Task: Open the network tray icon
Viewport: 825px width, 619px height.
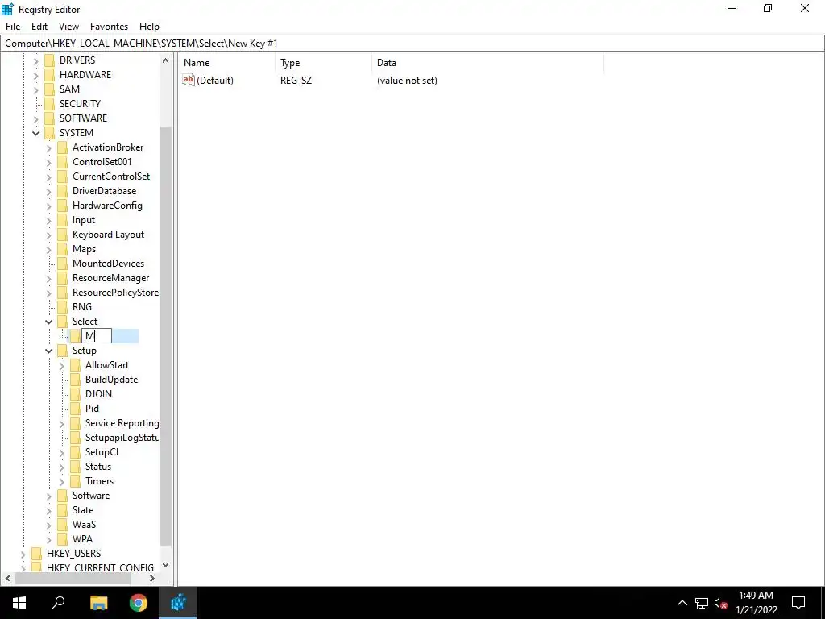Action: [702, 603]
